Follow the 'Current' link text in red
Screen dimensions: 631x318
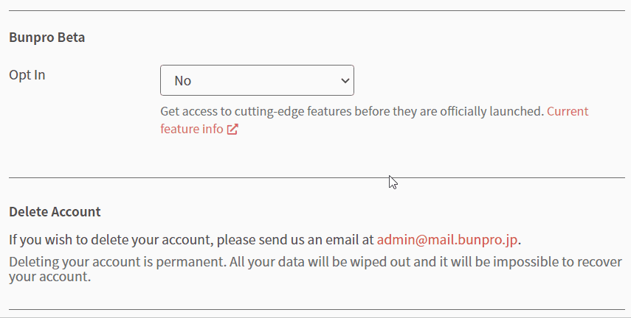pos(568,111)
